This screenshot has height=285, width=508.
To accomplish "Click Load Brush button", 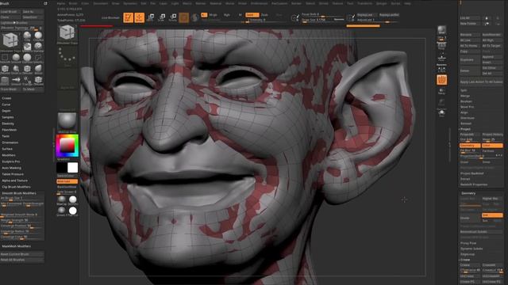I will click(10, 12).
